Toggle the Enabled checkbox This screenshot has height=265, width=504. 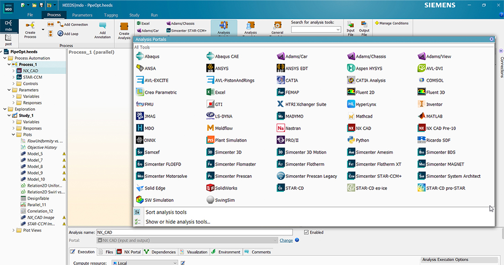click(307, 232)
